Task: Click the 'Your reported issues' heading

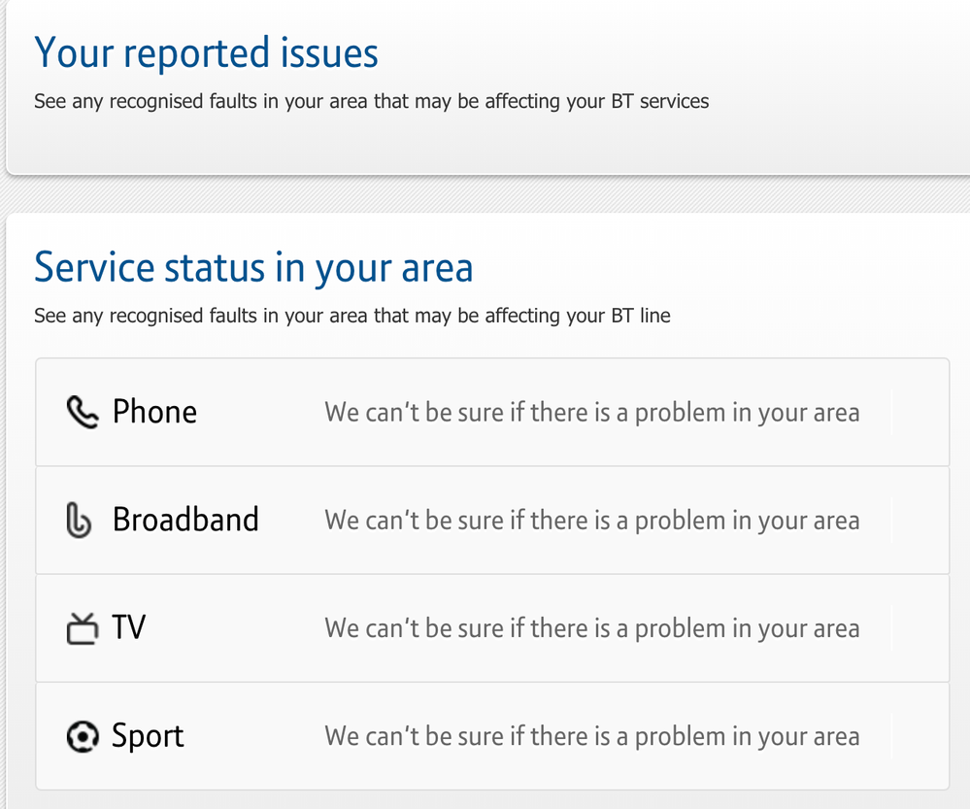Action: (206, 52)
